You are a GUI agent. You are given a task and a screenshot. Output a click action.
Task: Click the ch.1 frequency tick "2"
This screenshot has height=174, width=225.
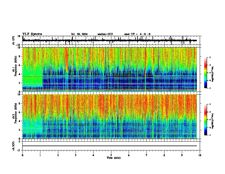[x=20, y=83]
